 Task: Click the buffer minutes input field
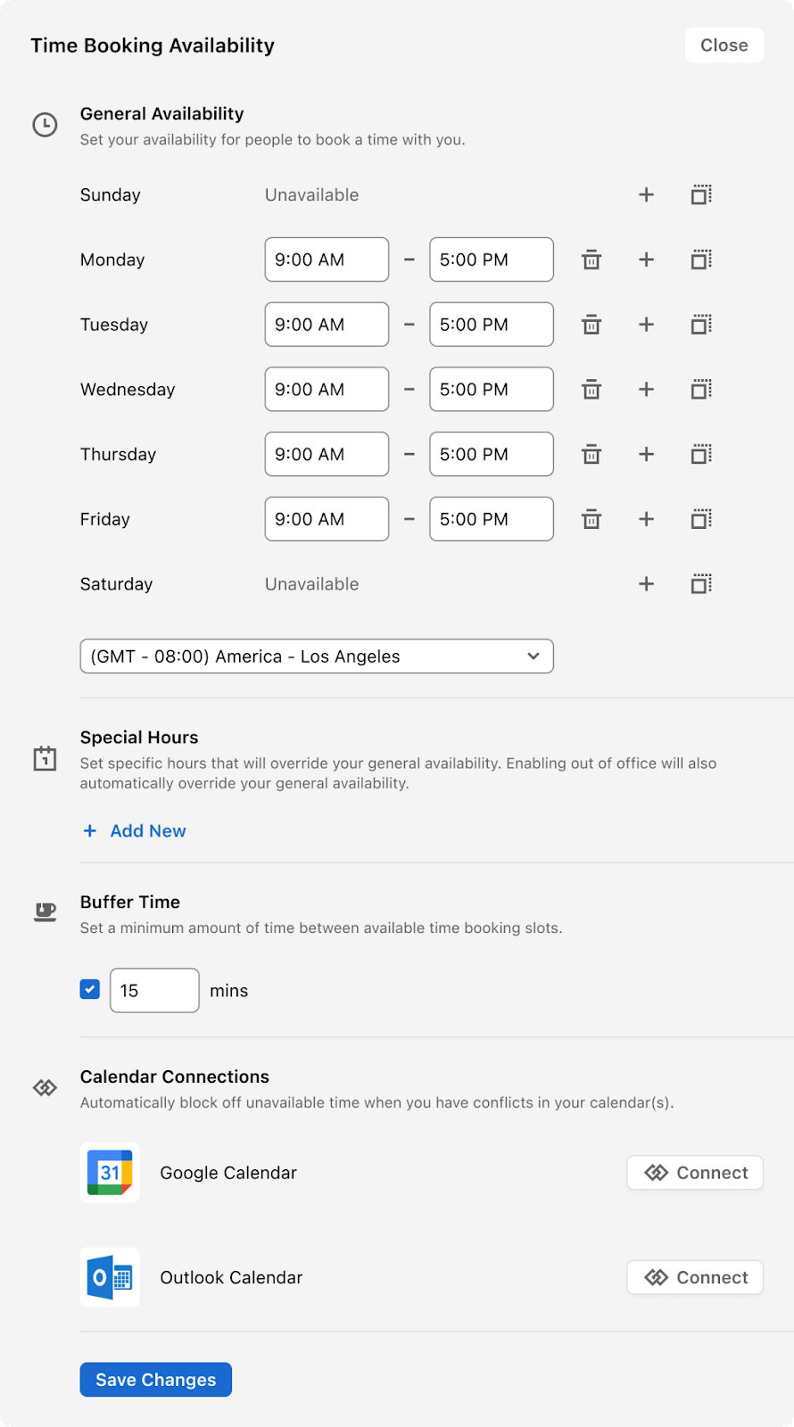(154, 990)
